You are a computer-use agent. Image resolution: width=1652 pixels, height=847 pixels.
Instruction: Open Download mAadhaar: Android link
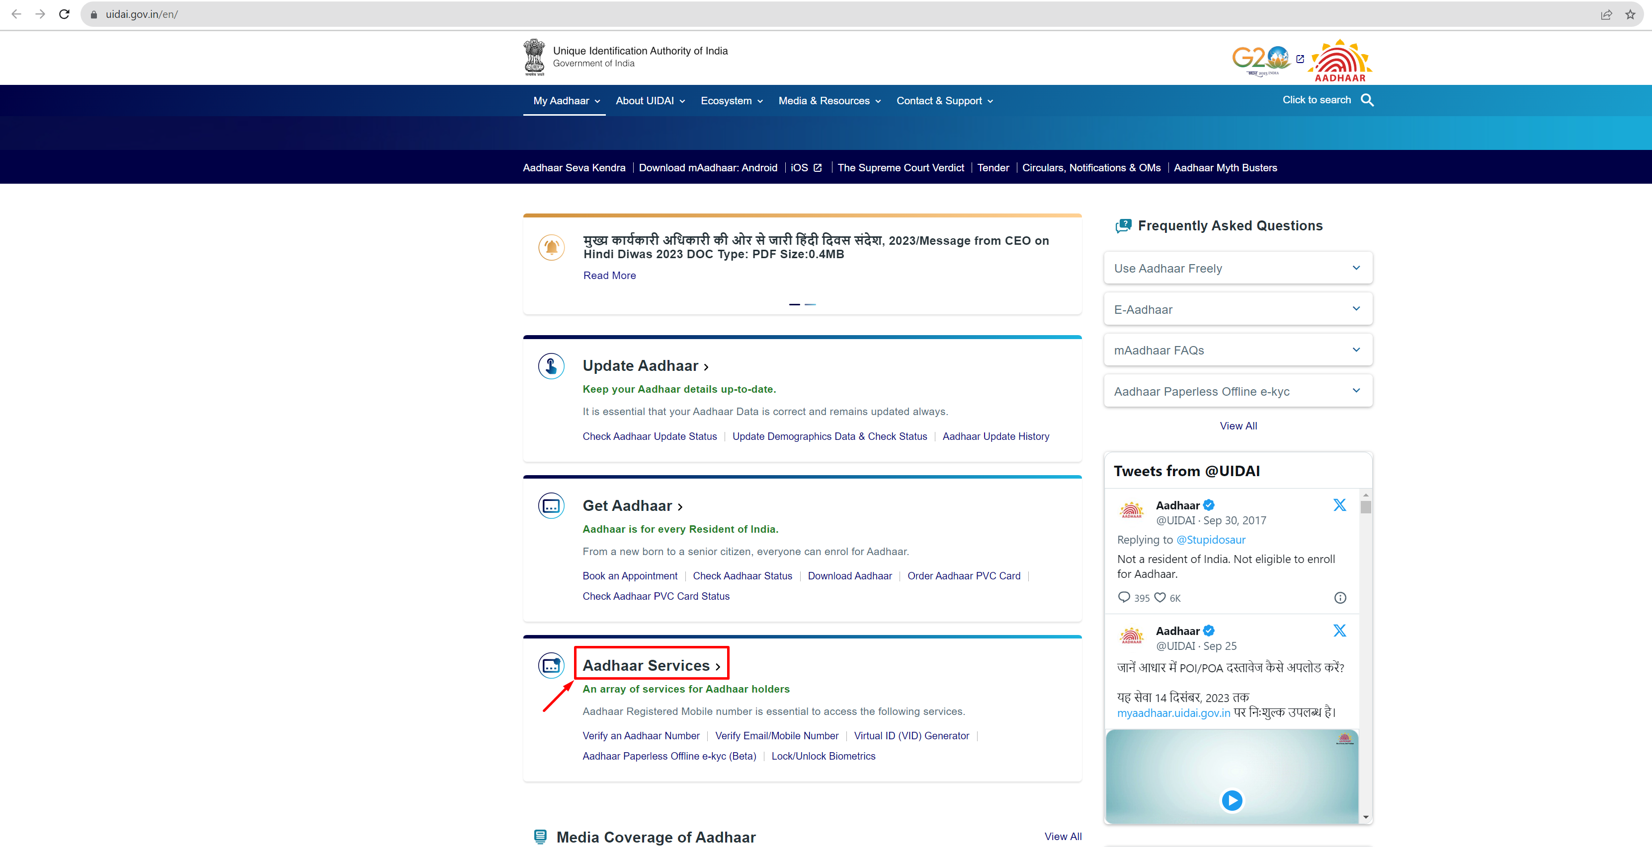pos(708,168)
